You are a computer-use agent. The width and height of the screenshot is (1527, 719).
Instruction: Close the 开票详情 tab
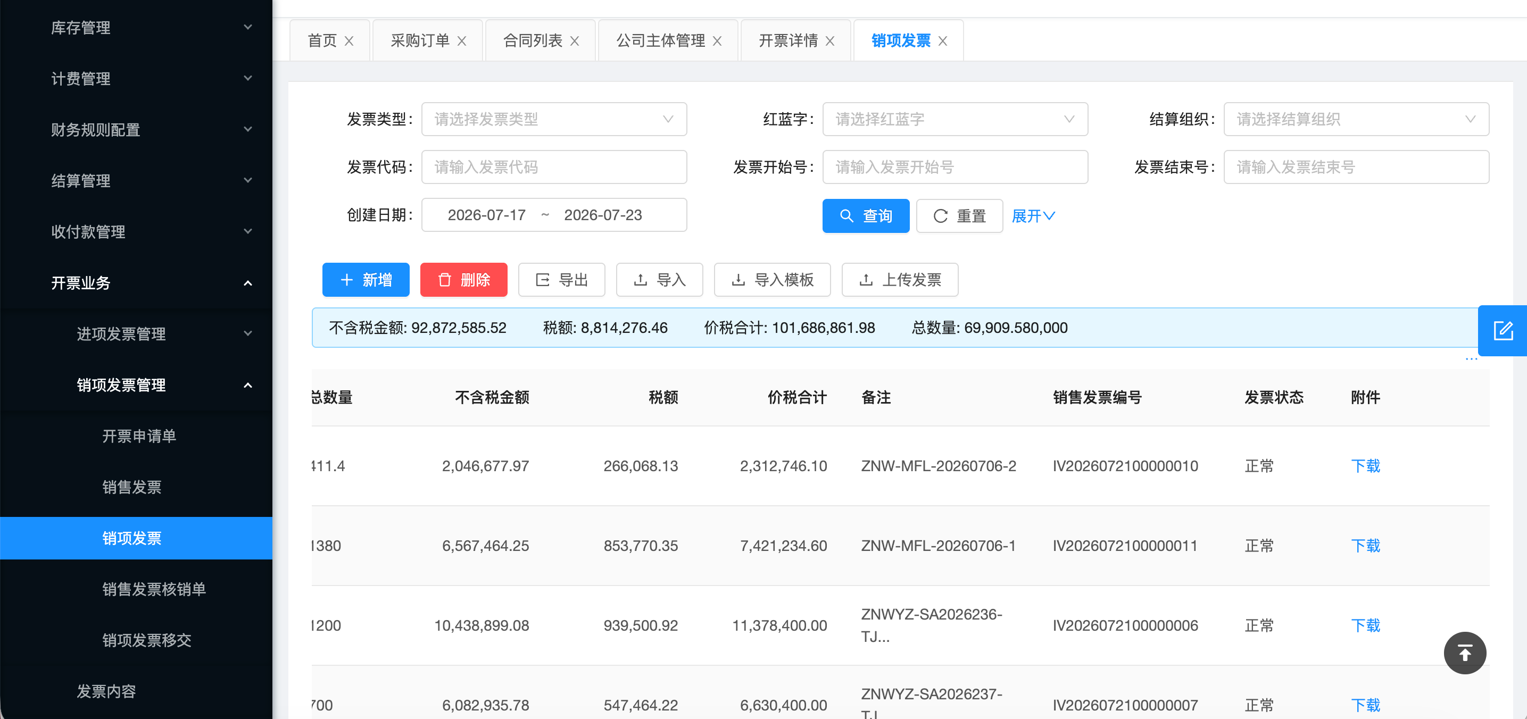pos(830,41)
